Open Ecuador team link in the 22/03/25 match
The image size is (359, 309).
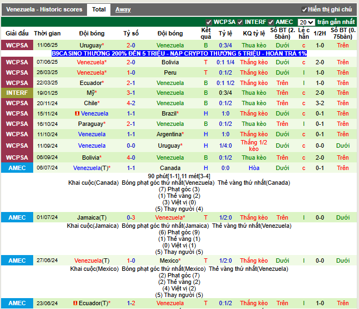pyautogui.click(x=92, y=83)
